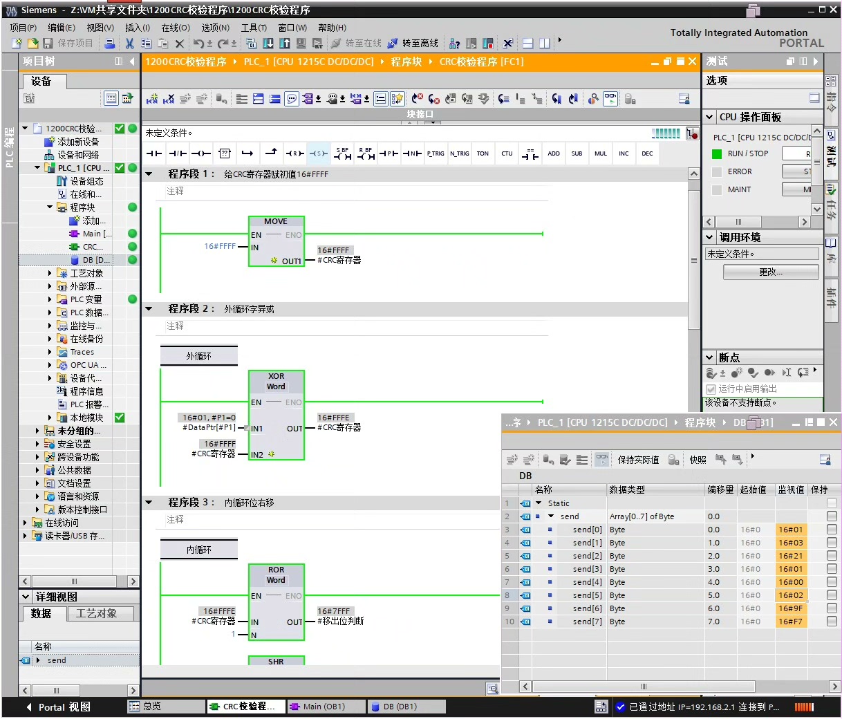842x719 pixels.
Task: Collapse 程序段 2 network
Action: coord(149,309)
